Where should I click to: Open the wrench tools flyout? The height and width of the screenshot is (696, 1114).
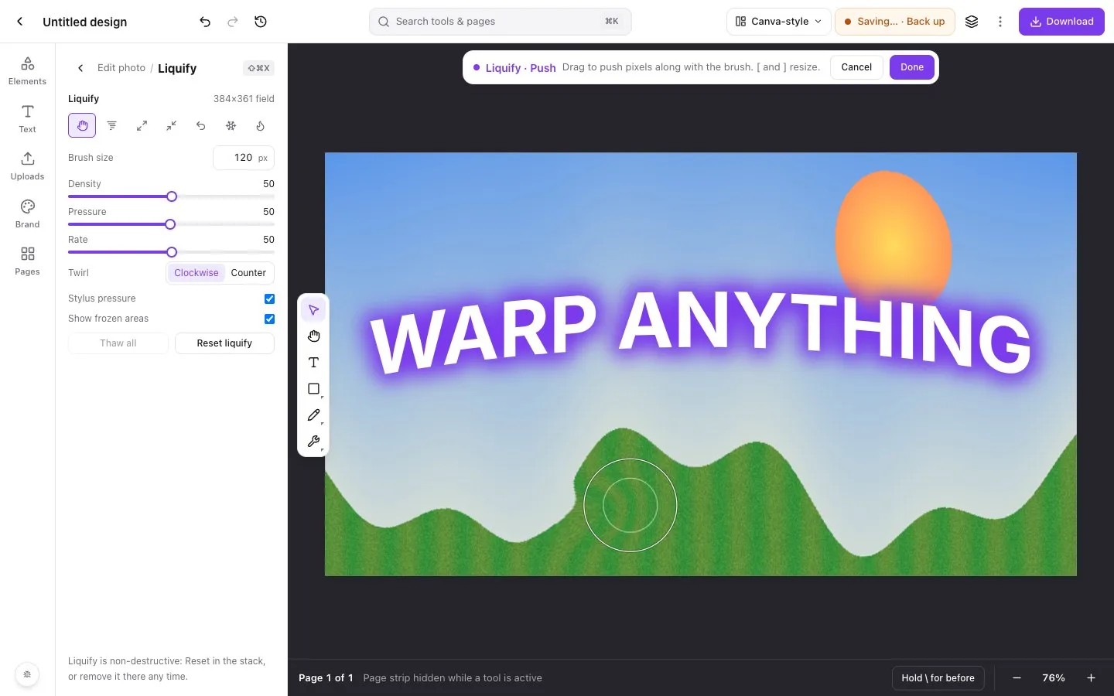click(313, 442)
